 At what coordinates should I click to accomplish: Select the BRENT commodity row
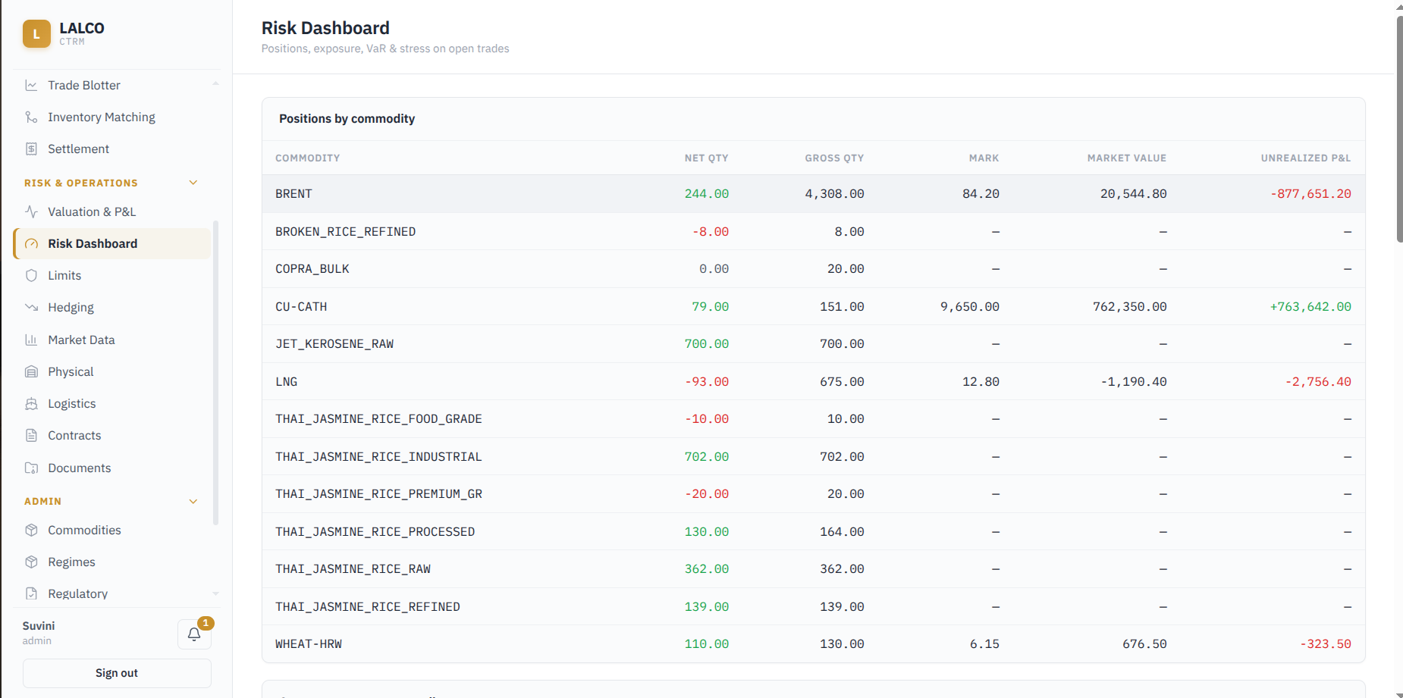[813, 194]
